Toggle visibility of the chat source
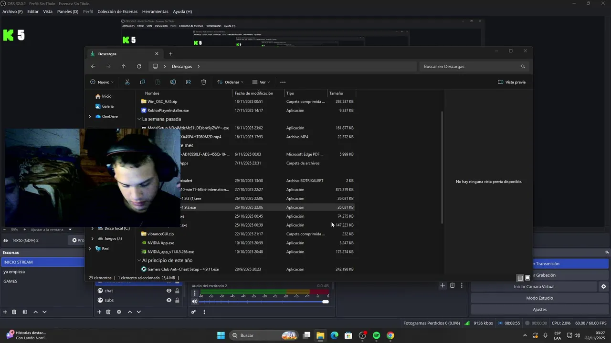The width and height of the screenshot is (611, 343). [169, 291]
